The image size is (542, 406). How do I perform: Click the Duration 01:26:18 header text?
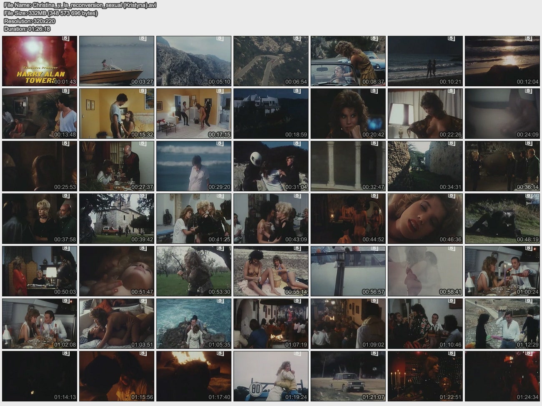tap(27, 29)
